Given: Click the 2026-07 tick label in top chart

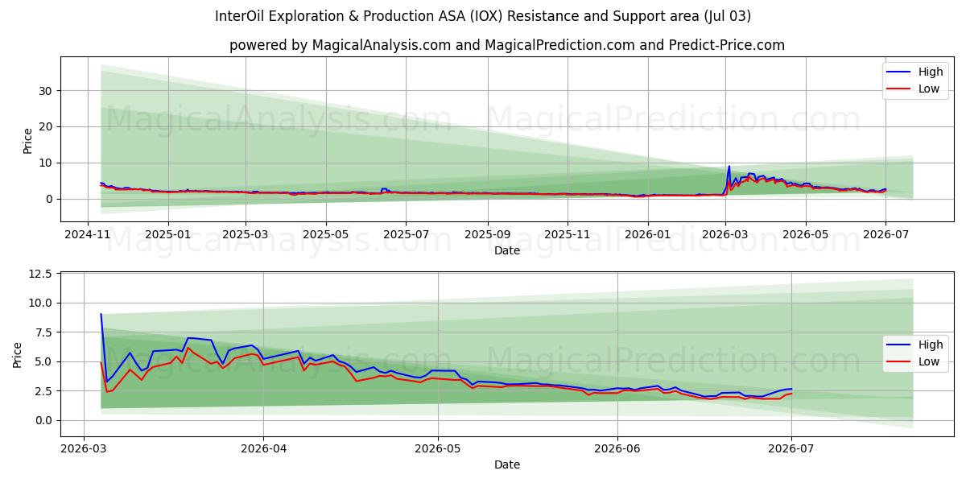Looking at the screenshot, I should coord(885,234).
